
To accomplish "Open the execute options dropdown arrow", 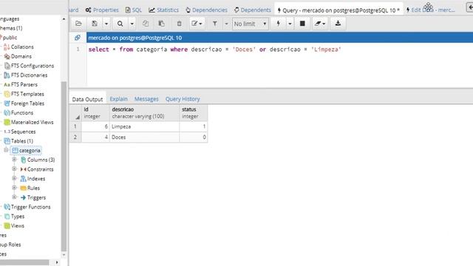I will point(290,24).
